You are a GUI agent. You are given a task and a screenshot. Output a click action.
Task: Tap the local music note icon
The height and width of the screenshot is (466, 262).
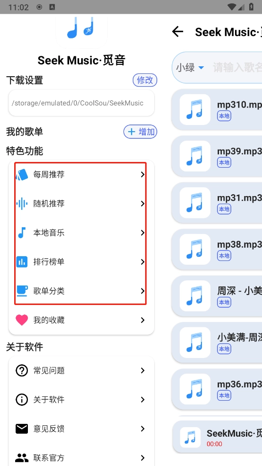pyautogui.click(x=22, y=233)
